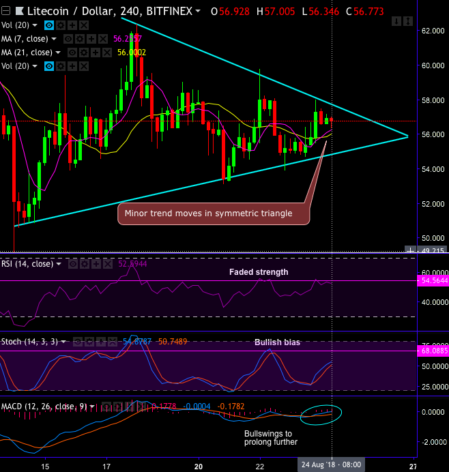
Task: Click the 68.0885 Stoch level label on scale
Action: point(433,351)
